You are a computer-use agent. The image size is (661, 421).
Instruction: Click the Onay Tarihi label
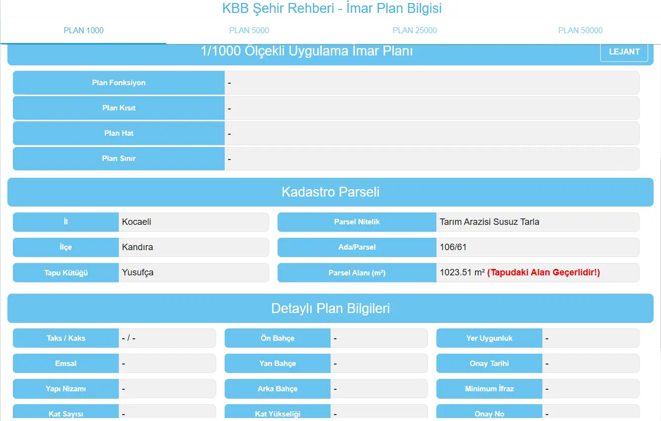pos(489,364)
